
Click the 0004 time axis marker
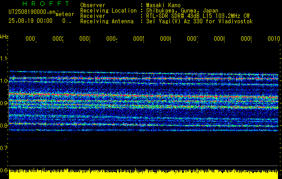point(112,38)
